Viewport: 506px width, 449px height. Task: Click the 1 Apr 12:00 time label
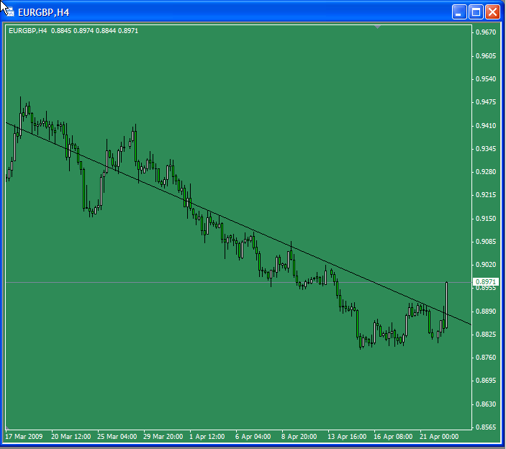click(207, 437)
